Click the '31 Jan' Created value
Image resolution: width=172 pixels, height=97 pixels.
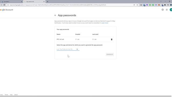coord(77,39)
